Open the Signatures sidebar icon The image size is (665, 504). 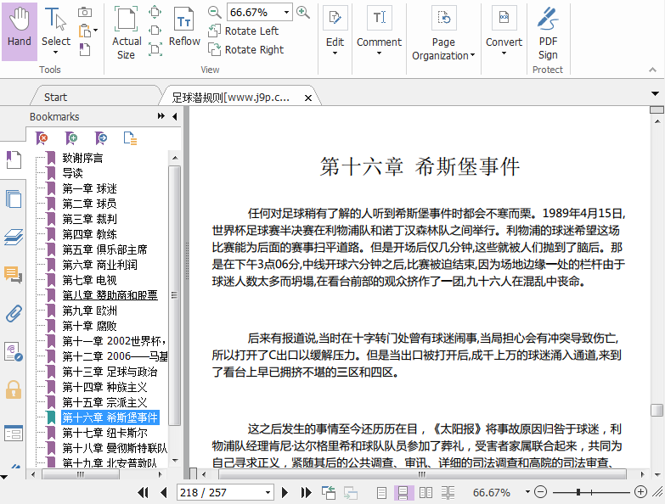point(14,351)
